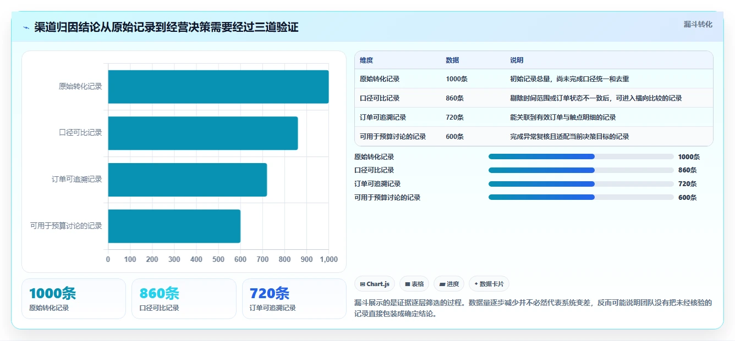Open the 860条 口径可比记录 data card
The image size is (735, 341).
pyautogui.click(x=184, y=299)
